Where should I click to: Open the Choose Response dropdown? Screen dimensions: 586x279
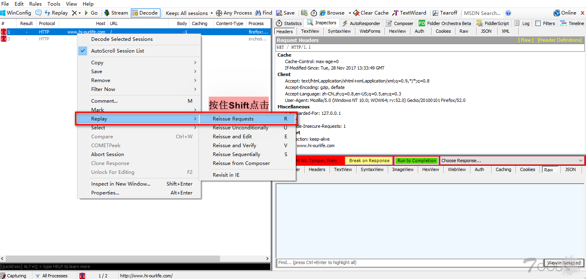point(512,161)
